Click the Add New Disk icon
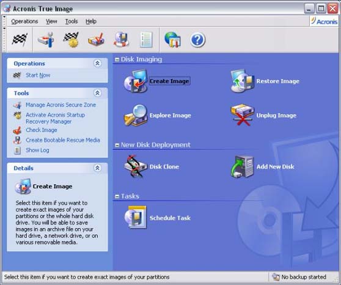Screen dimensions: 341x285 tap(242, 166)
